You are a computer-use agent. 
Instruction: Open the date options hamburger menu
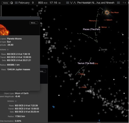click(x=16, y=3)
